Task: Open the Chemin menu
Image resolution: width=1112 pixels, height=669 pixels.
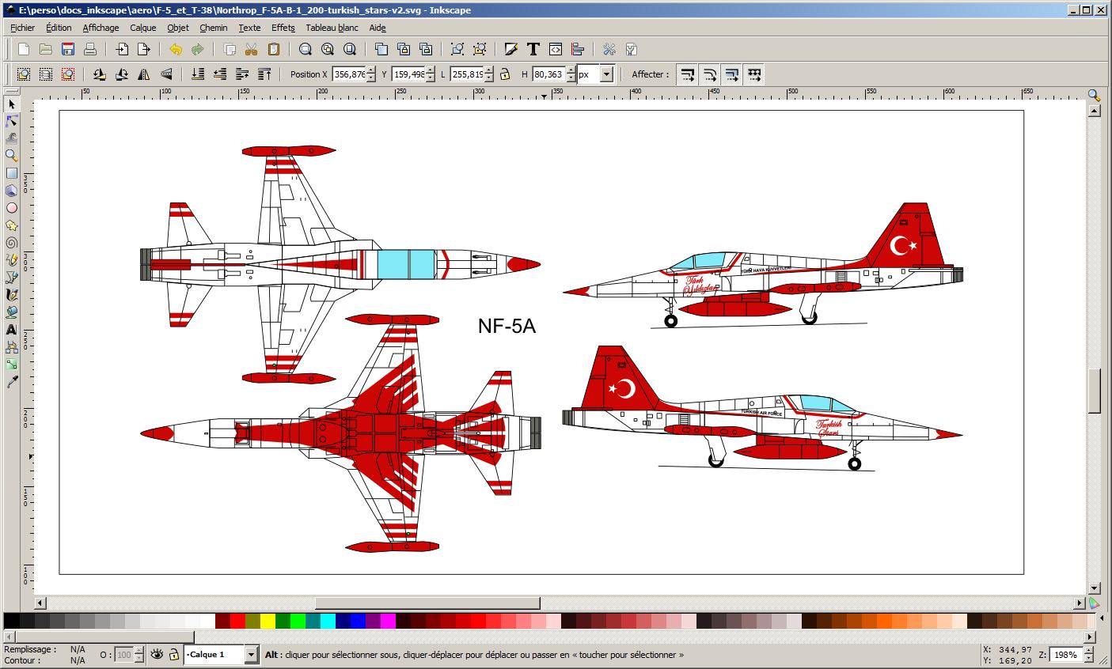Action: pyautogui.click(x=213, y=28)
